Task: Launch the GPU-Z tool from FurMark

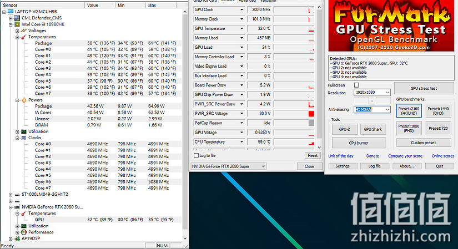Action: coord(344,129)
